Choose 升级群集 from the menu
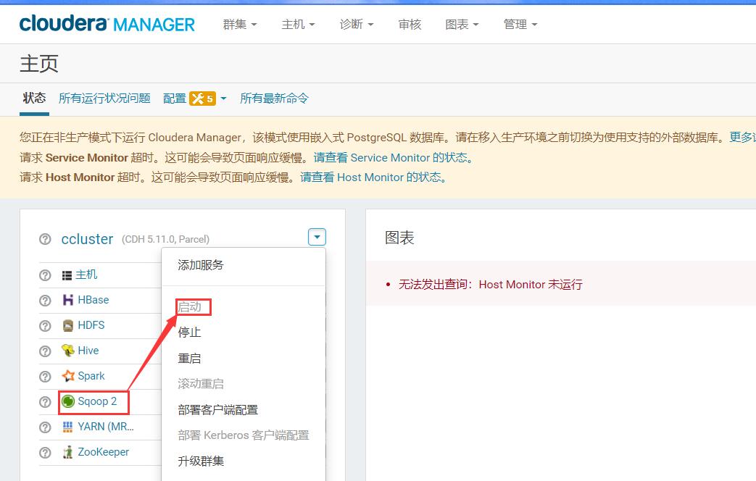 click(201, 461)
